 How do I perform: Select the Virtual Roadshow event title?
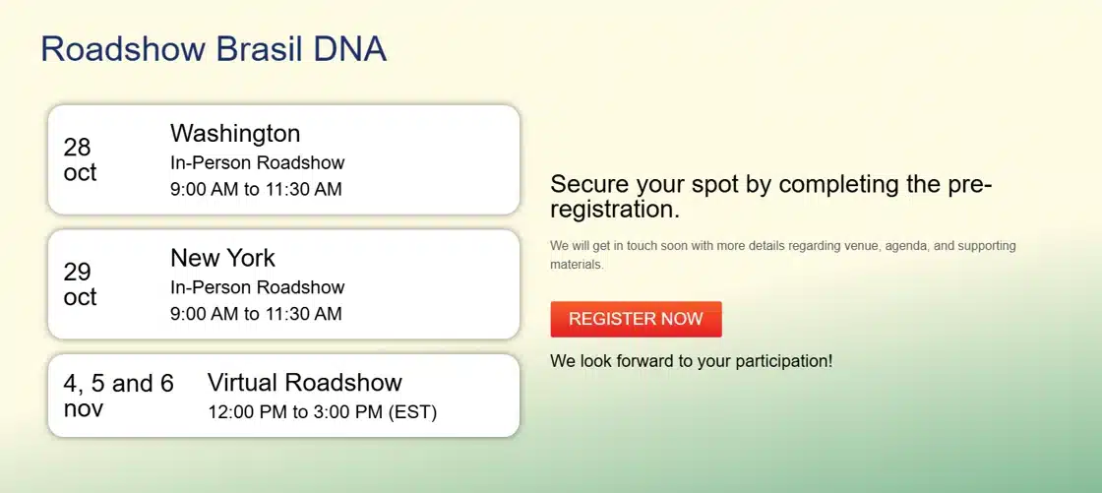coord(305,382)
